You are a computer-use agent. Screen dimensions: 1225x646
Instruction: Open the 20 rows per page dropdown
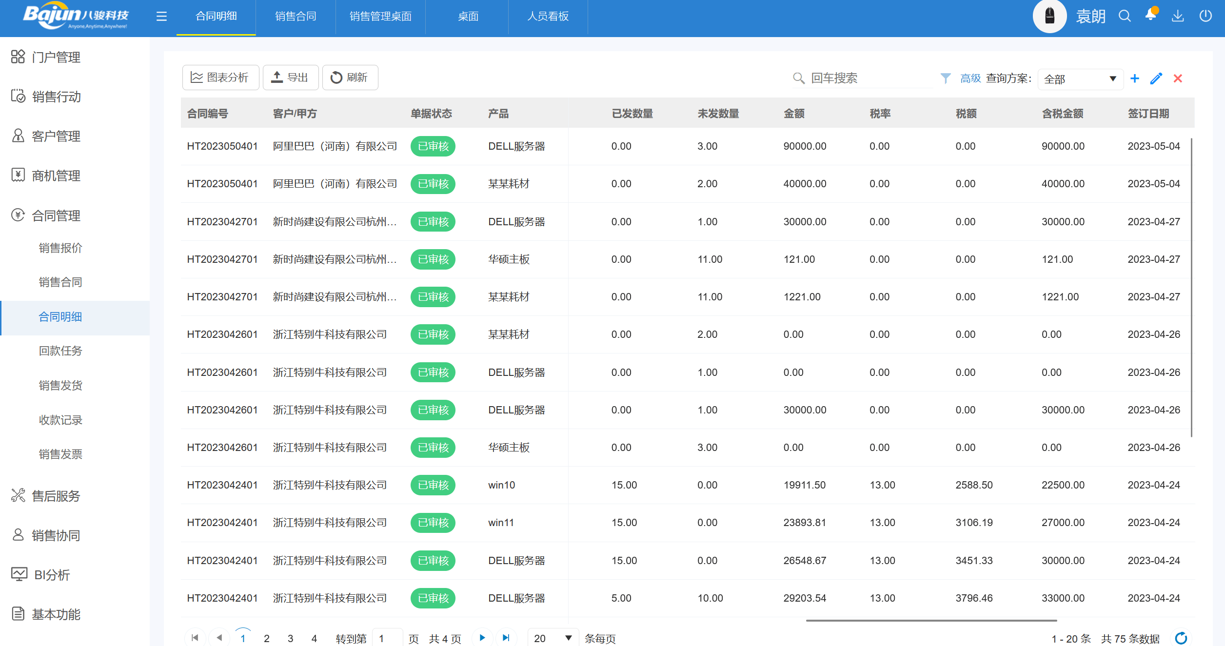point(553,638)
